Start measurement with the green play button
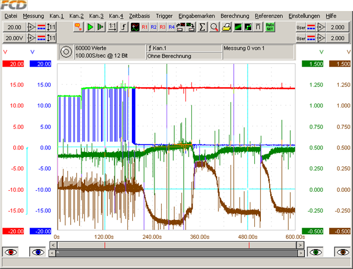Screen dimensions: 353x269 pyautogui.click(x=90, y=26)
